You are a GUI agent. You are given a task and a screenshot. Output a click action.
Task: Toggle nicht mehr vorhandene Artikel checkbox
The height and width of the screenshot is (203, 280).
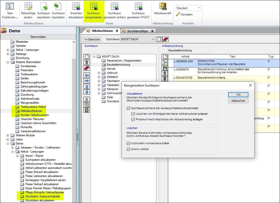128,143
